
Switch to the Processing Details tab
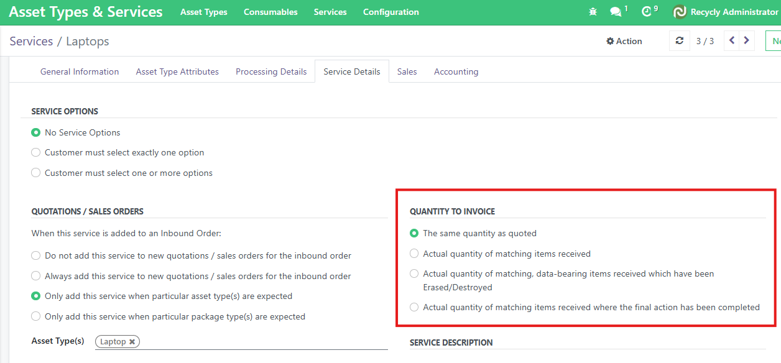click(271, 71)
